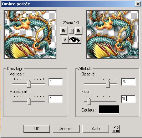Toggle the auto-proof arrow button
Image resolution: width=142 pixels, height=138 pixels.
65,40
